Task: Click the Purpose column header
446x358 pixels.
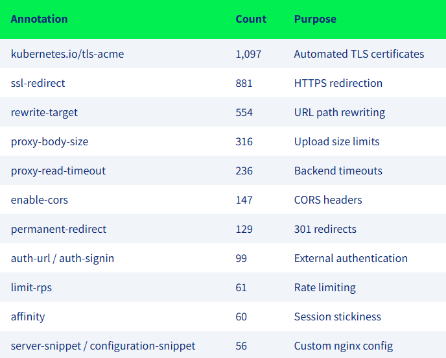Action: pos(315,19)
